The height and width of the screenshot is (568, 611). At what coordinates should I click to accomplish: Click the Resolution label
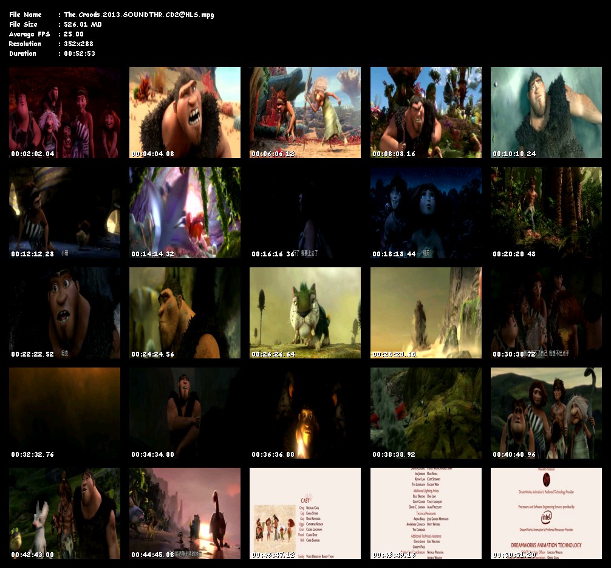pyautogui.click(x=25, y=44)
